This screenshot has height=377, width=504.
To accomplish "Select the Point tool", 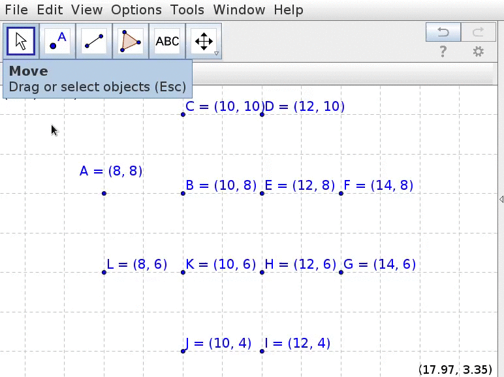I will (57, 41).
